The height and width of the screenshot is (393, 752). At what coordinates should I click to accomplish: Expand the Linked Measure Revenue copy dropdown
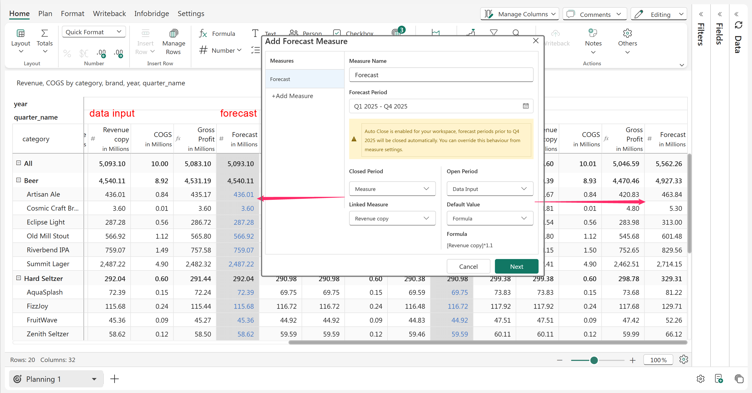392,218
